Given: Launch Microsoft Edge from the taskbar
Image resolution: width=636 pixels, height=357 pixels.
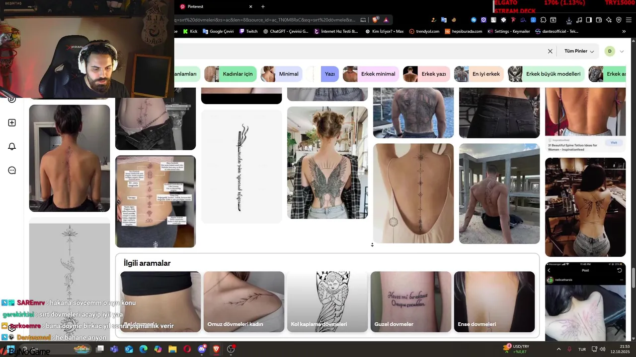Looking at the screenshot, I should (143, 349).
